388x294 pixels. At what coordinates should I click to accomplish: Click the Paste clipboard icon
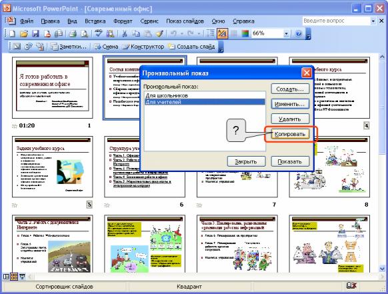pos(148,33)
